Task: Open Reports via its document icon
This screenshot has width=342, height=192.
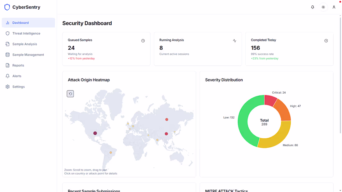Action: coord(7,65)
